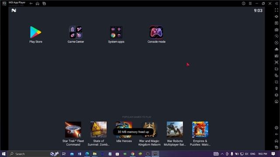The height and width of the screenshot is (157, 280).
Task: Enter full screen from the sidebar
Action: (x=276, y=10)
